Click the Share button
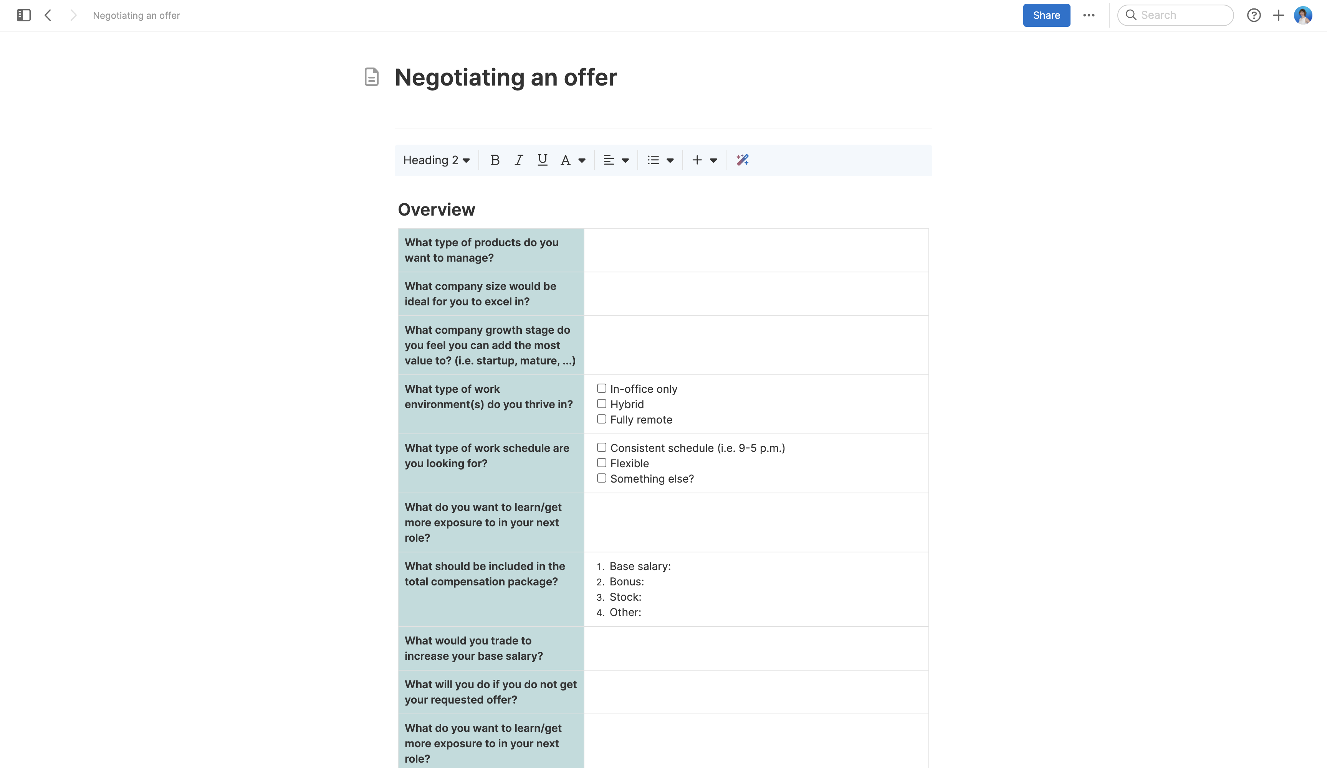 tap(1046, 15)
